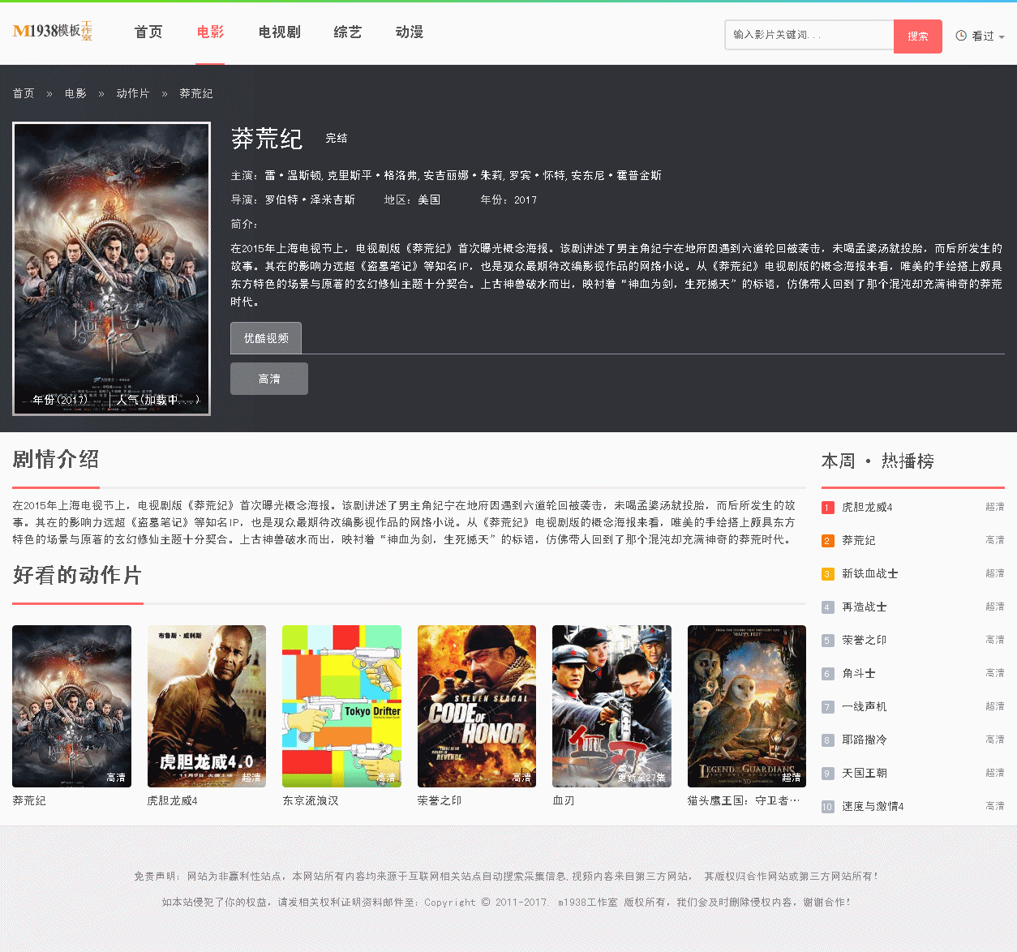Open 新铁血战士 from weekly ranking
This screenshot has height=952, width=1017.
click(x=869, y=573)
